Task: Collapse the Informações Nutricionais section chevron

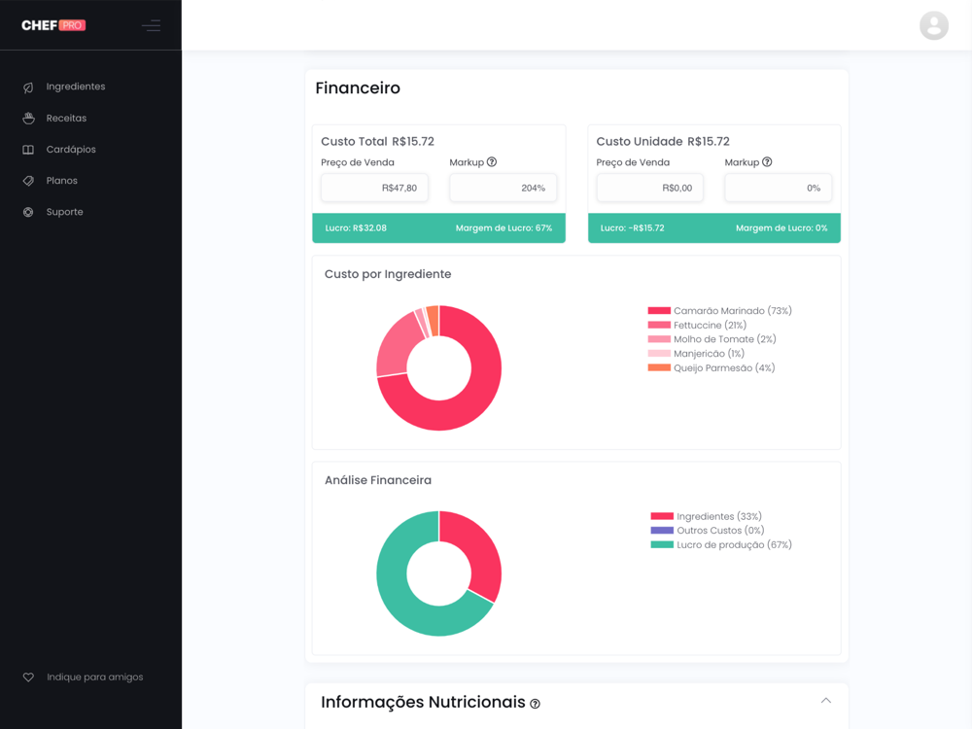Action: tap(825, 701)
